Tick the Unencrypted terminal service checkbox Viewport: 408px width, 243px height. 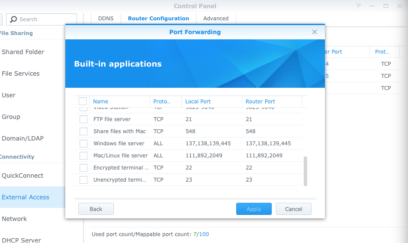pos(84,180)
